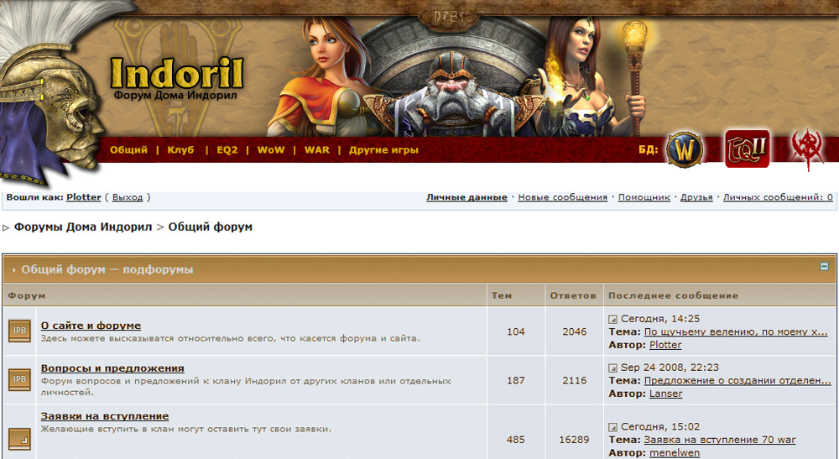839x459 pixels.
Task: Go to last post icon dated Сегодня, 15:02
Action: pos(612,427)
